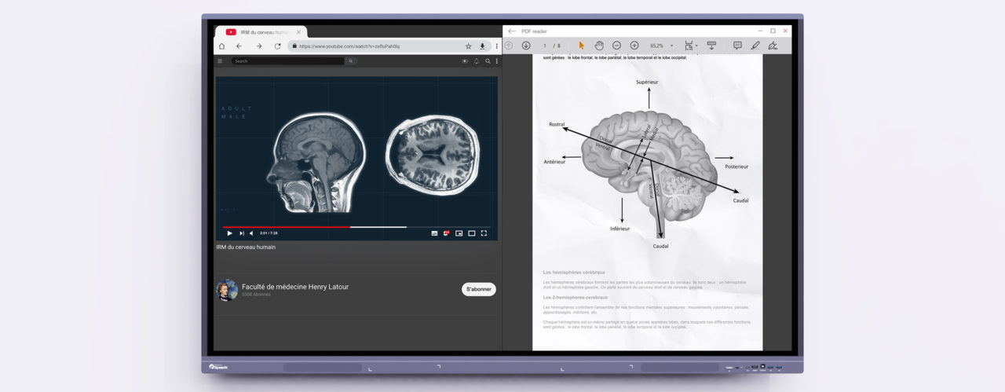
Task: Click the zoom in plus icon in PDF toolbar
Action: (634, 46)
